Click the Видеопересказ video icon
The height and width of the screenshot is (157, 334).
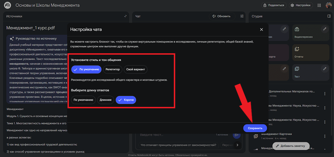click(297, 29)
